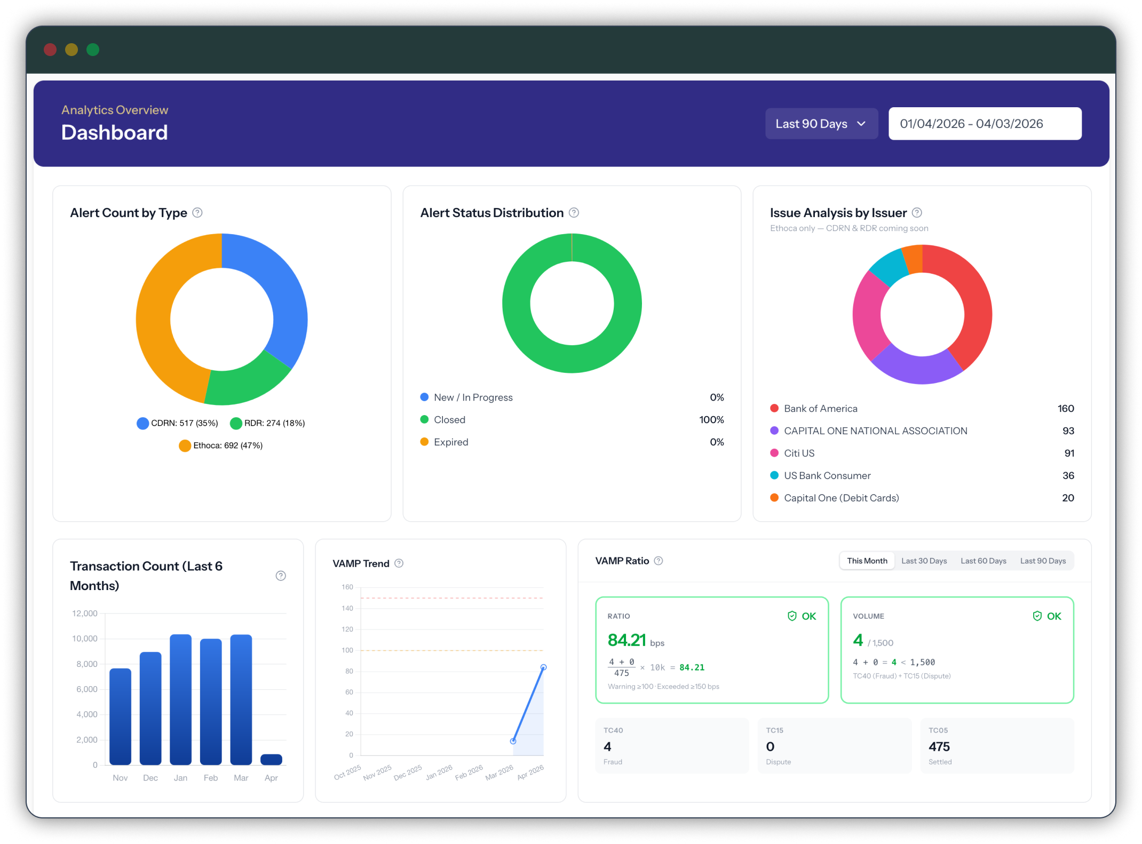Click the date range input field
The image size is (1142, 844).
[985, 124]
